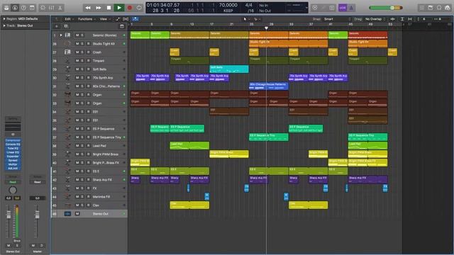Click the Horizontal Auto Zoom button
Image resolution: width=454 pixels, height=255 pixels.
tap(410, 19)
